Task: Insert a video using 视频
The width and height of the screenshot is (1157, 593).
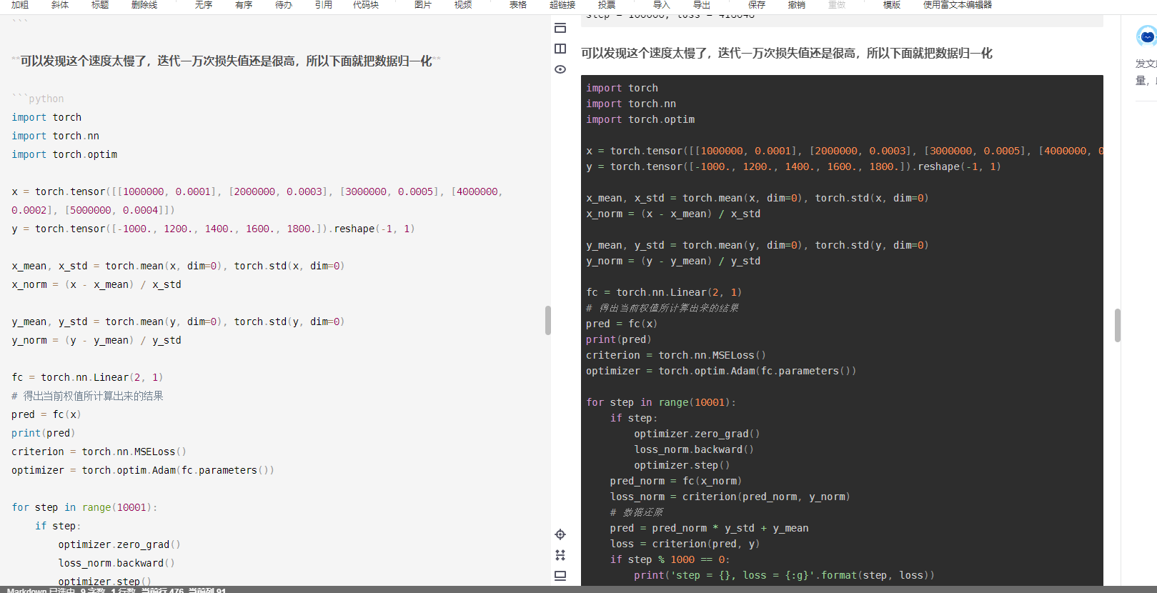Action: point(463,4)
